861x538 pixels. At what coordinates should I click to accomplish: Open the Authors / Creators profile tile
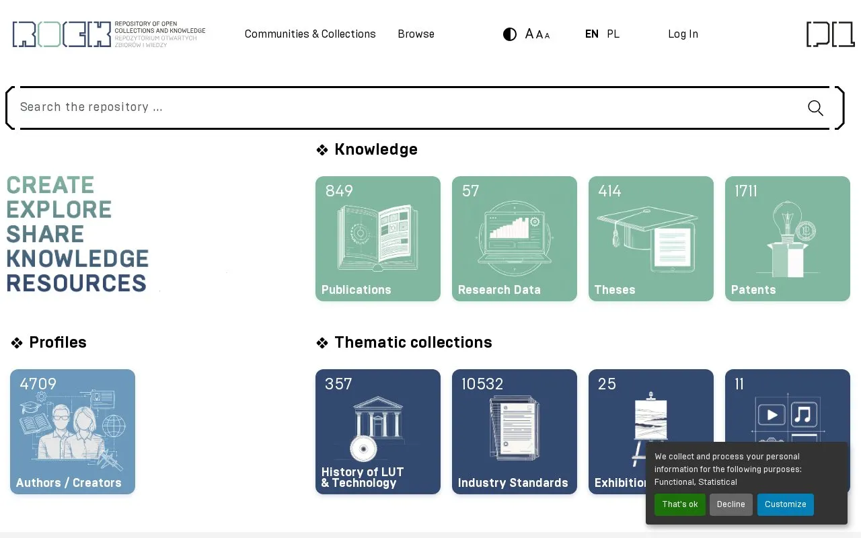point(73,432)
